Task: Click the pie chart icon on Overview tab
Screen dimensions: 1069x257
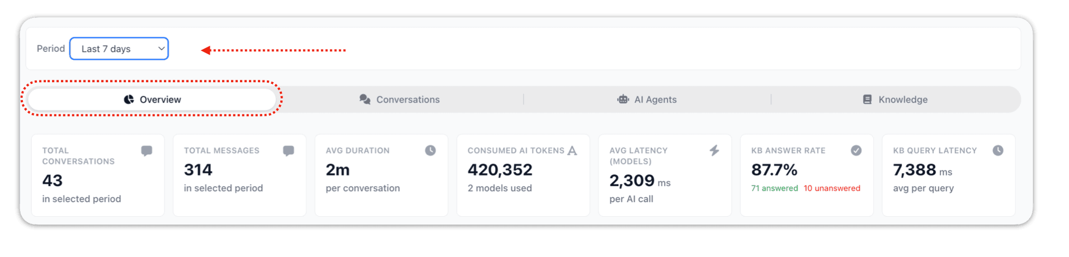Action: 129,99
